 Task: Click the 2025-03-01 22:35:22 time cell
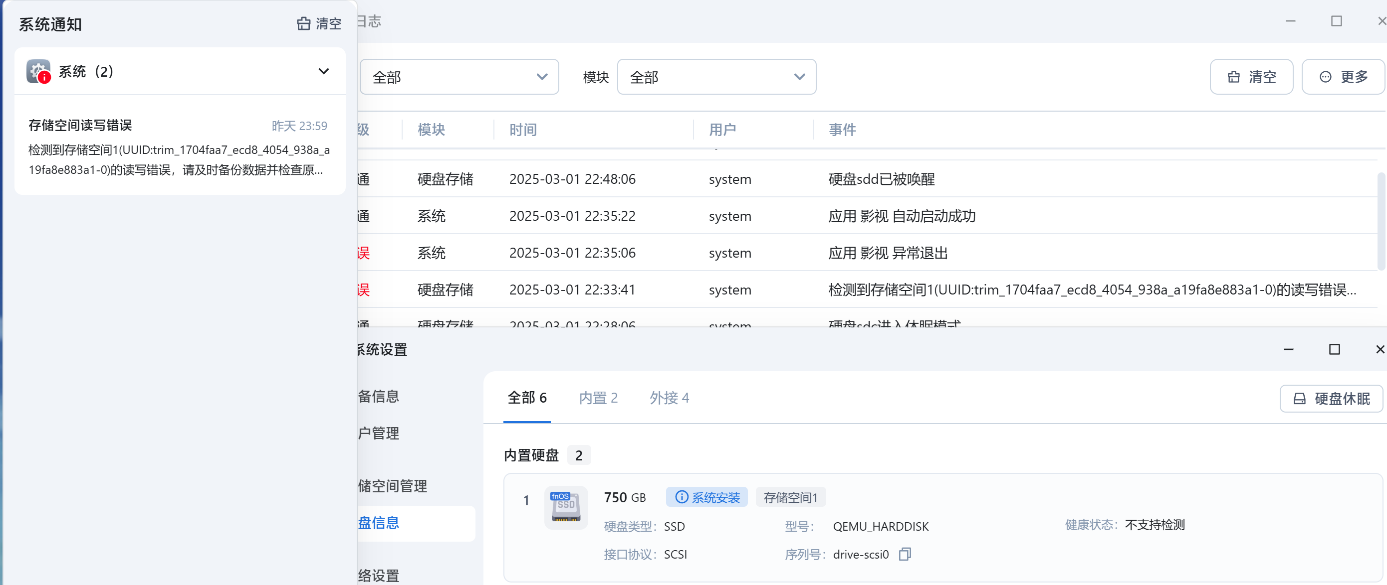572,216
